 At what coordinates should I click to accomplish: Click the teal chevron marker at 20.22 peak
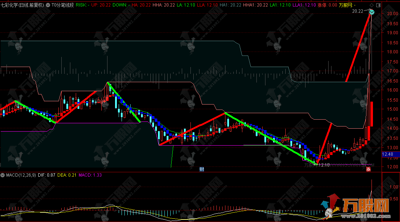coord(372,12)
